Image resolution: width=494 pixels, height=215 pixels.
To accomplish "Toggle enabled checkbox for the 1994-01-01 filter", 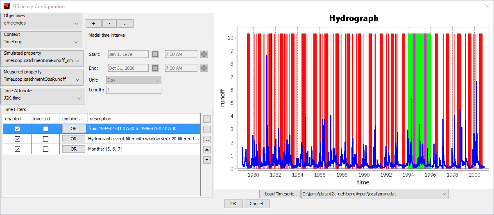I will (17, 129).
